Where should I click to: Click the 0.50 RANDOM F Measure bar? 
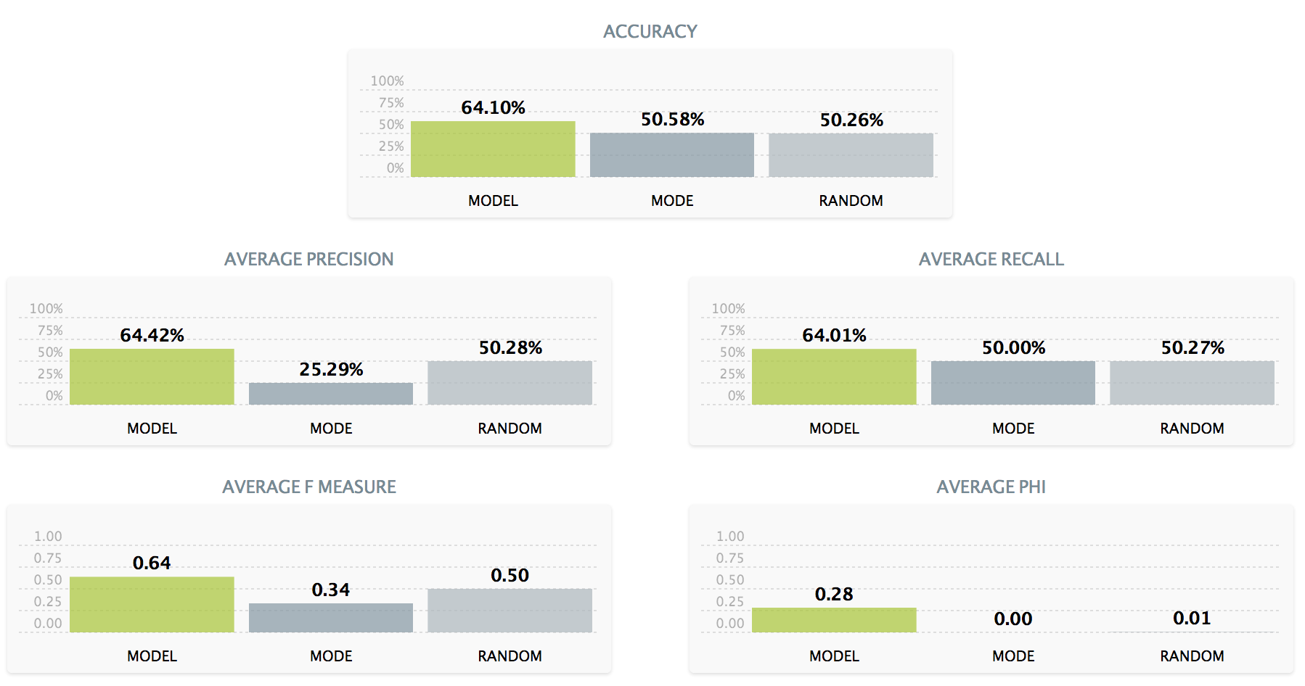click(x=510, y=610)
